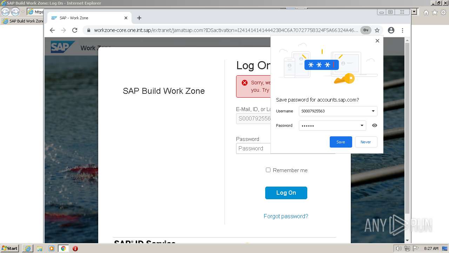Viewport: 449px width, 253px height.
Task: Click the red stop taskbar icon
Action: coord(75,248)
